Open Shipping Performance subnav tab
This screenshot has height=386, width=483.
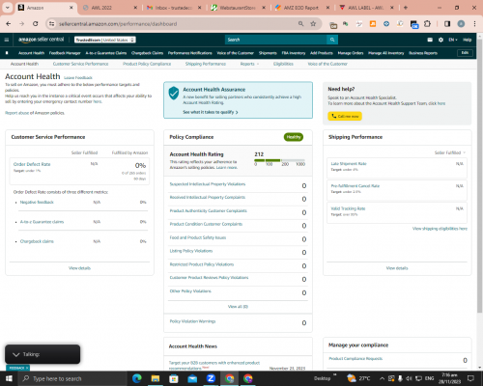pyautogui.click(x=206, y=64)
